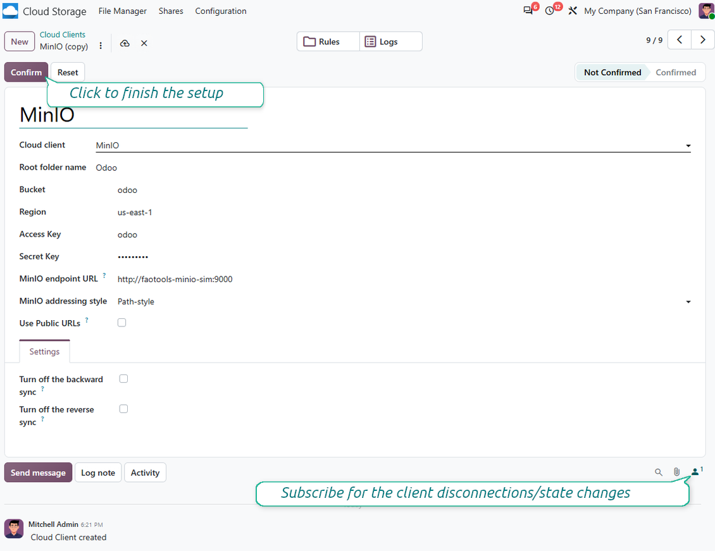The height and width of the screenshot is (551, 715).
Task: Edit the MinIO endpoint URL field
Action: pyautogui.click(x=404, y=280)
